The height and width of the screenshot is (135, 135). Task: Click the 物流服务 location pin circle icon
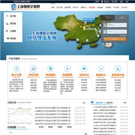coord(51,69)
